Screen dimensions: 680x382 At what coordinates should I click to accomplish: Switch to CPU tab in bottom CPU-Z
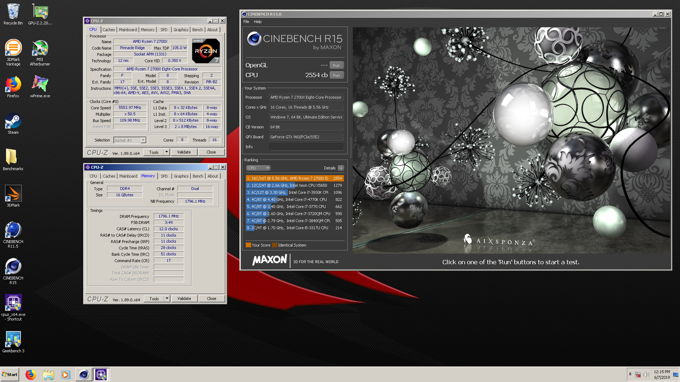[x=93, y=176]
